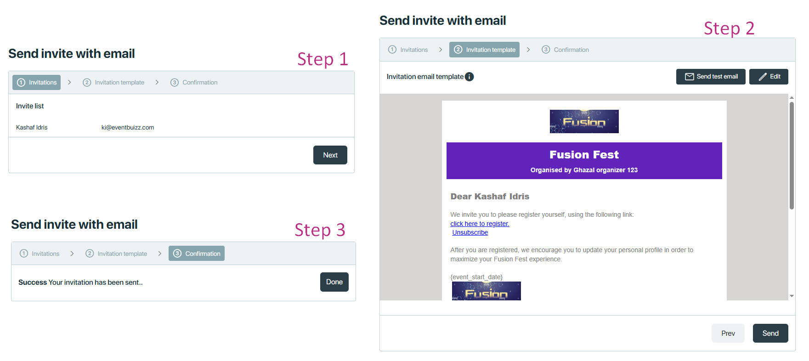
Task: Click the Fusion logo at top of email
Action: (x=584, y=122)
